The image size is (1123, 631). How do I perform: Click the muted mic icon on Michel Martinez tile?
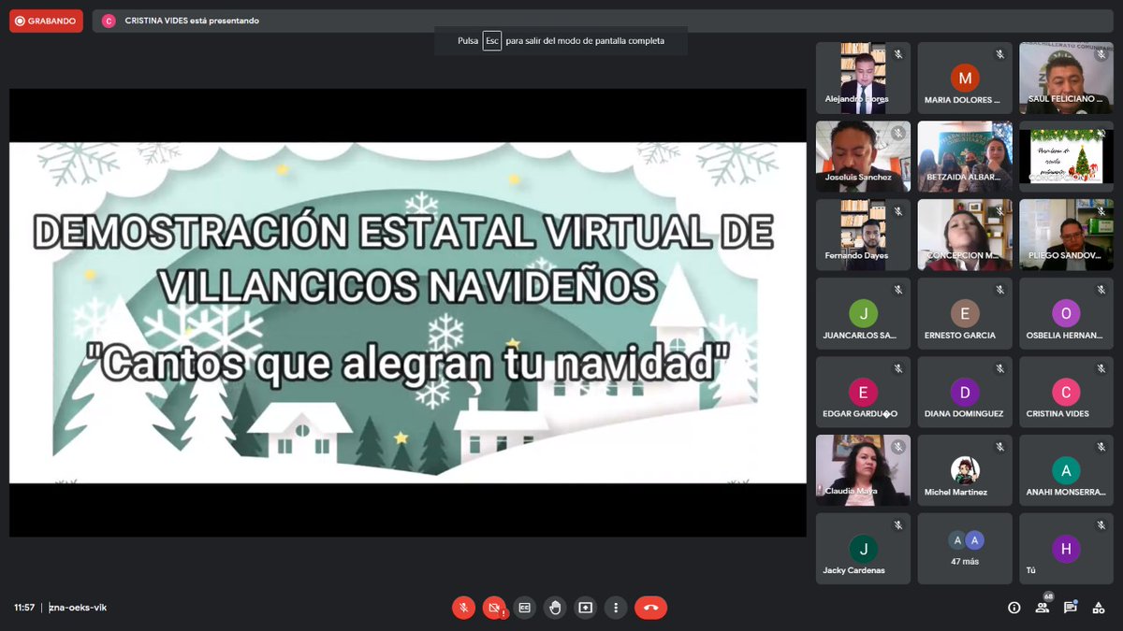[x=999, y=448]
